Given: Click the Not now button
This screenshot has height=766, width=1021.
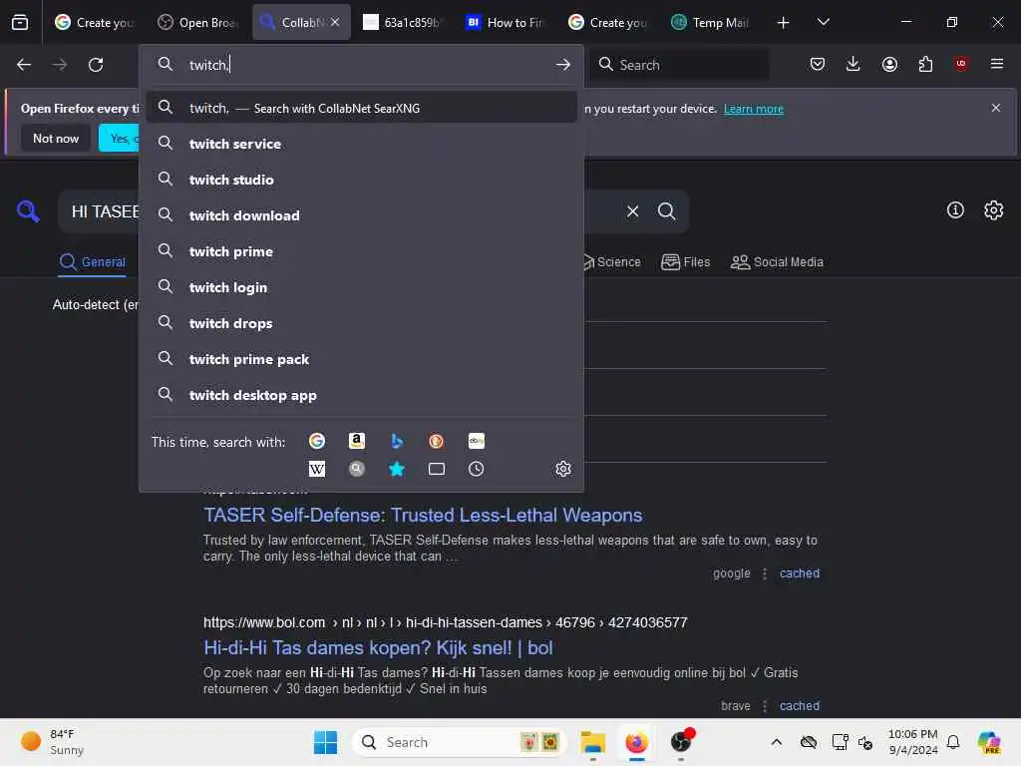Looking at the screenshot, I should pos(56,138).
